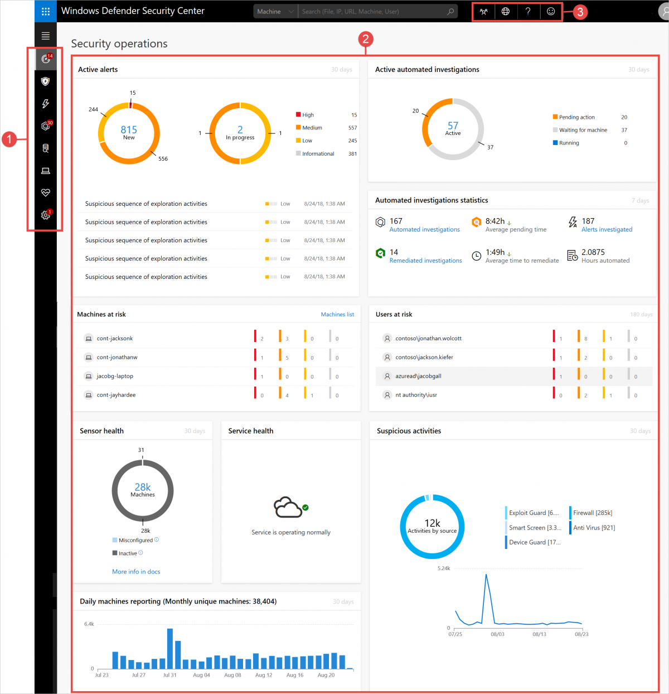669x694 pixels.
Task: Open the Microsoft app launcher grid
Action: click(x=46, y=11)
